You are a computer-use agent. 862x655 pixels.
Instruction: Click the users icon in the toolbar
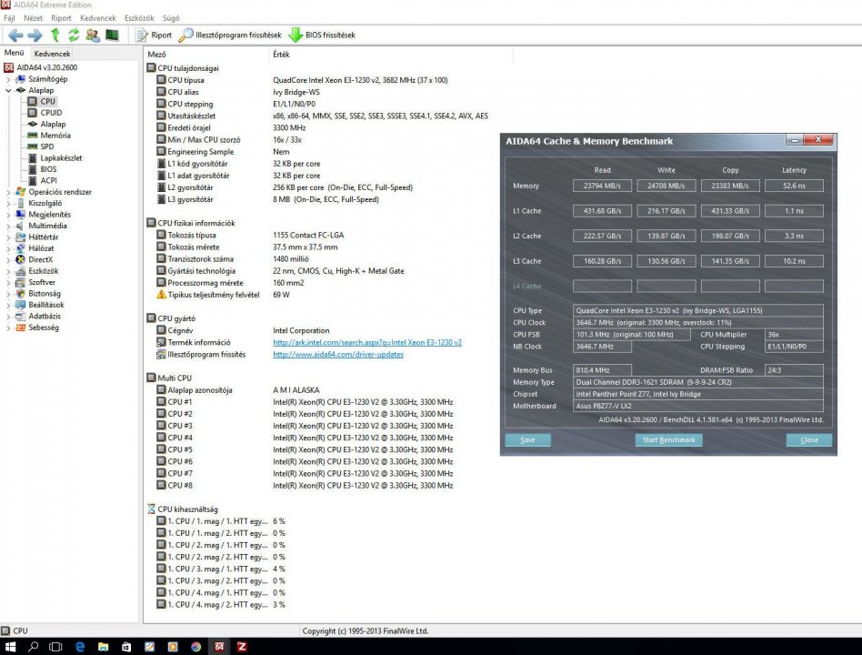(x=93, y=35)
